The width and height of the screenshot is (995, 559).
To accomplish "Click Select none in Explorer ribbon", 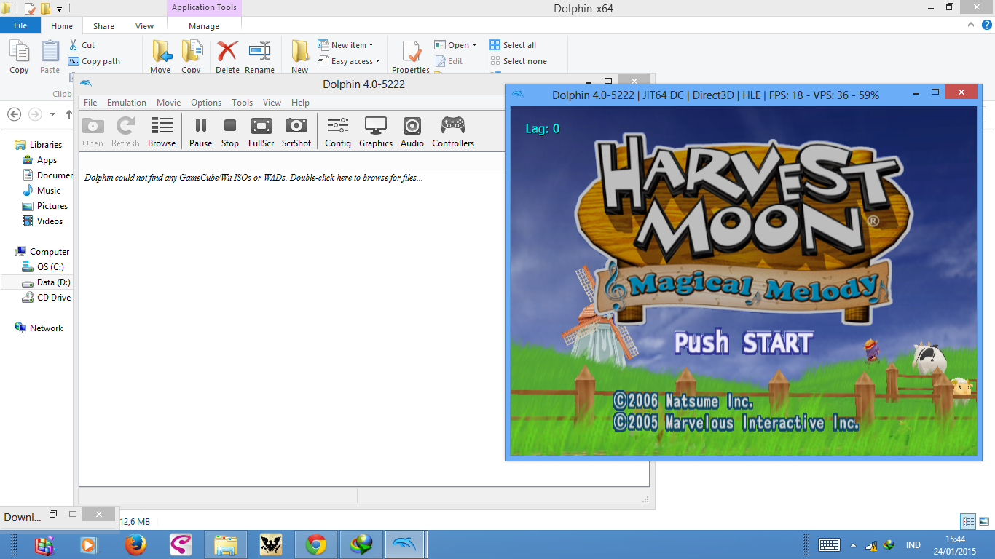I will [x=518, y=61].
